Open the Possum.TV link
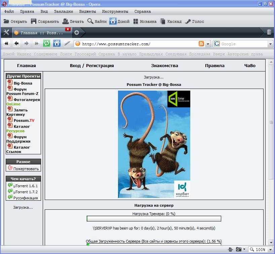The width and height of the screenshot is (275, 254). click(x=24, y=120)
